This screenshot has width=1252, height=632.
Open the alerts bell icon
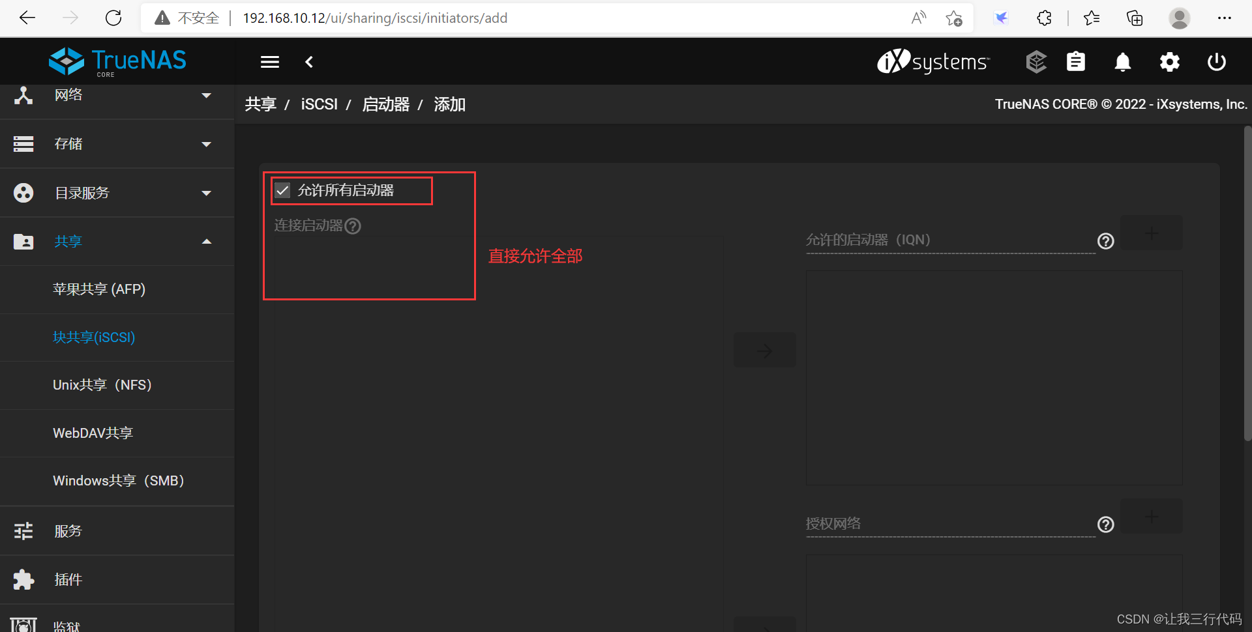pos(1123,62)
